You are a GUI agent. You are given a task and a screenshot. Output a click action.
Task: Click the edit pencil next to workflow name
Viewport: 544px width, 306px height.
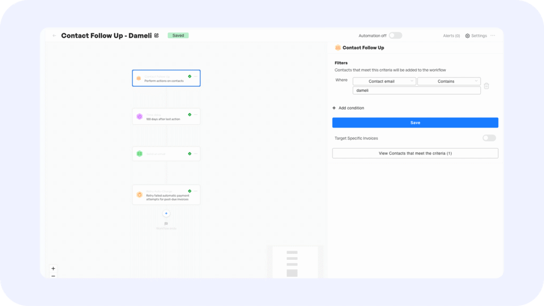tap(156, 36)
